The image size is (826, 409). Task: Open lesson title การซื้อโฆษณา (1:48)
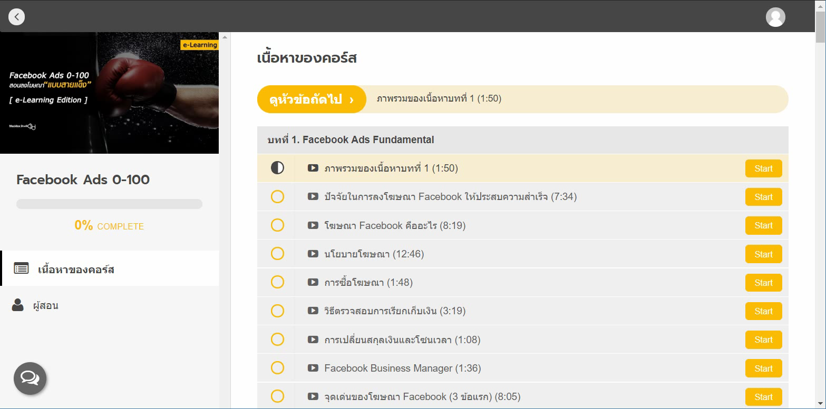[x=368, y=282]
